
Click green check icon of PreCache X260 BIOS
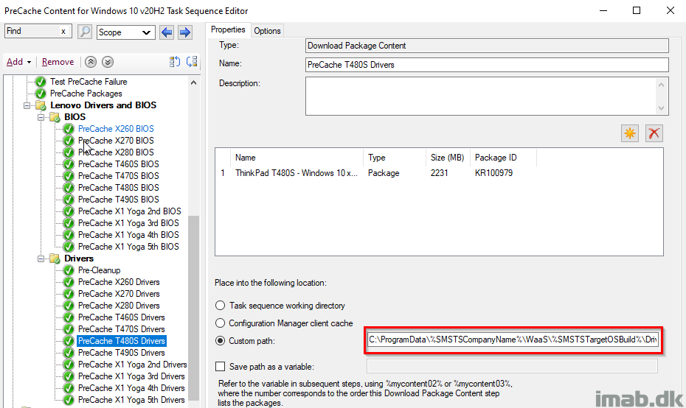[69, 129]
